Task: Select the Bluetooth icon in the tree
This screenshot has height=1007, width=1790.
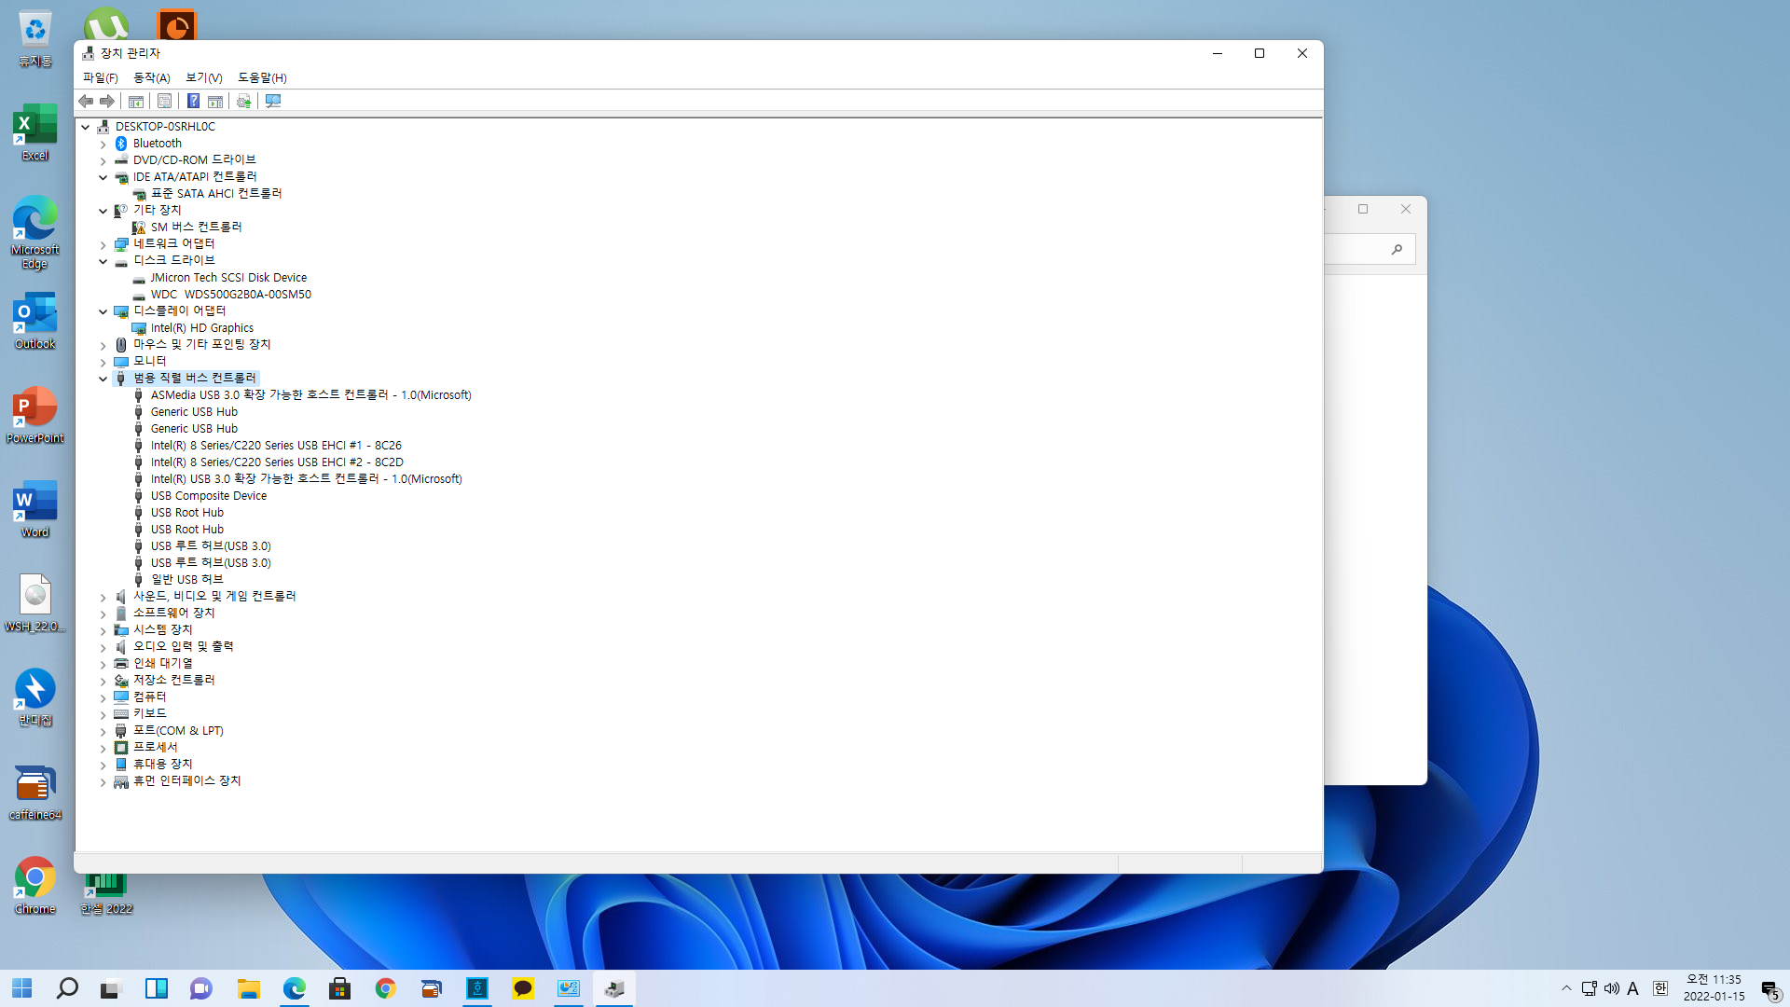Action: [121, 144]
